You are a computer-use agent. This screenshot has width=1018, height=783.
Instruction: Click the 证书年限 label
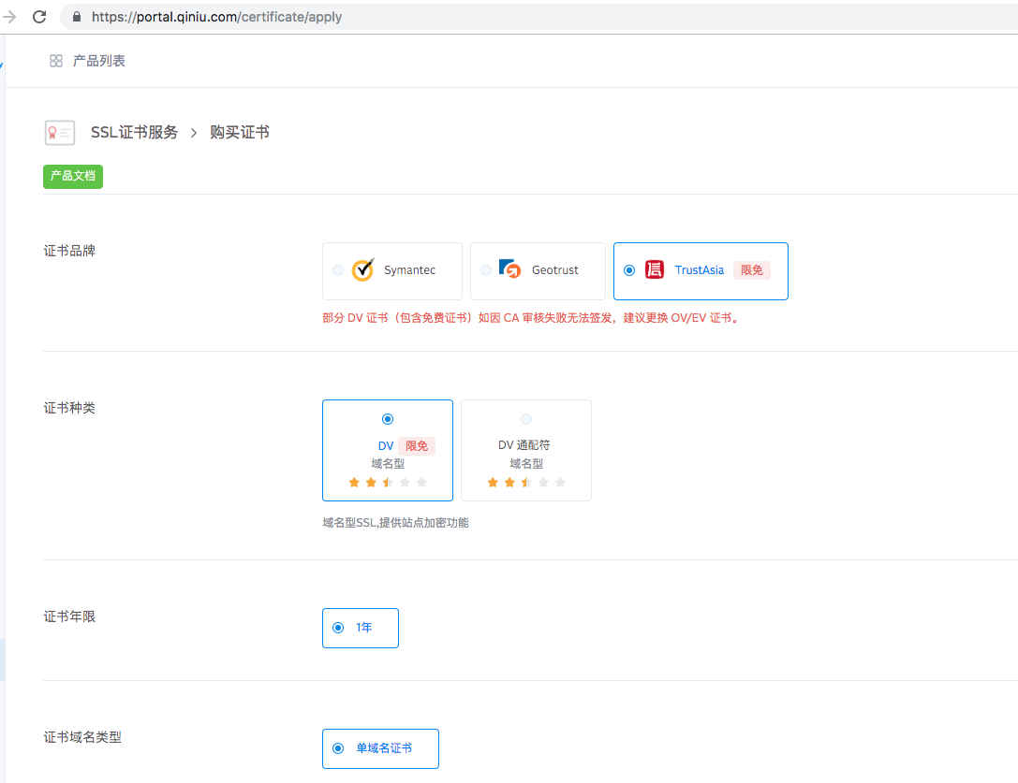pos(69,616)
